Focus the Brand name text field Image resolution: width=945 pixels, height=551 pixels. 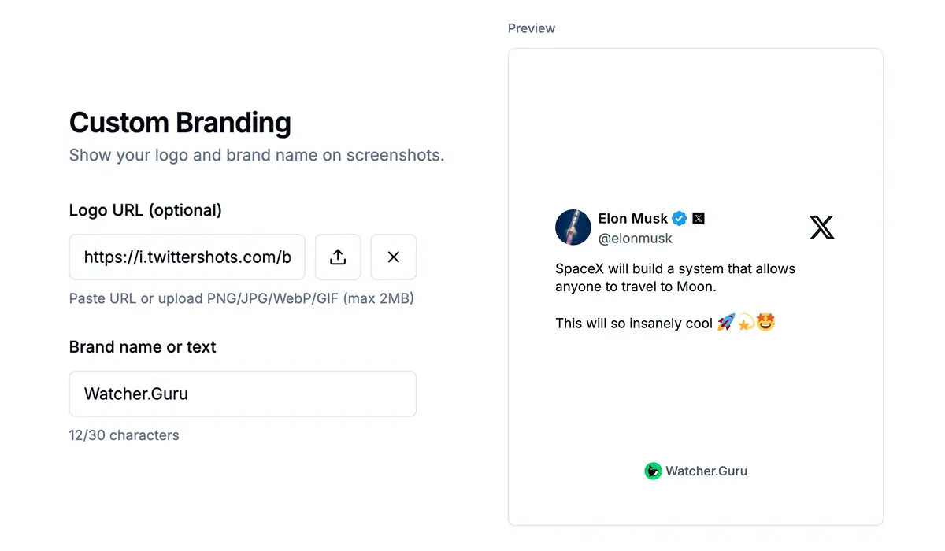click(x=243, y=394)
